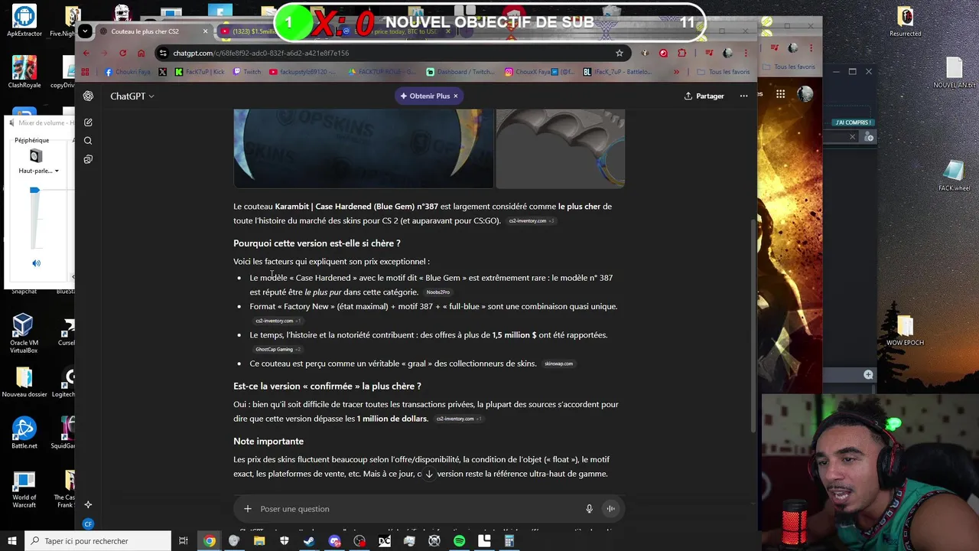Open NOUVEL AN.txt desktop file
Screen dimensions: 979x551
point(954,73)
